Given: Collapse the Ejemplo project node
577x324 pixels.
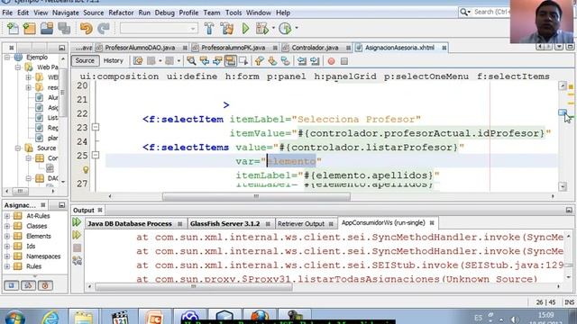Looking at the screenshot, I should (7, 58).
